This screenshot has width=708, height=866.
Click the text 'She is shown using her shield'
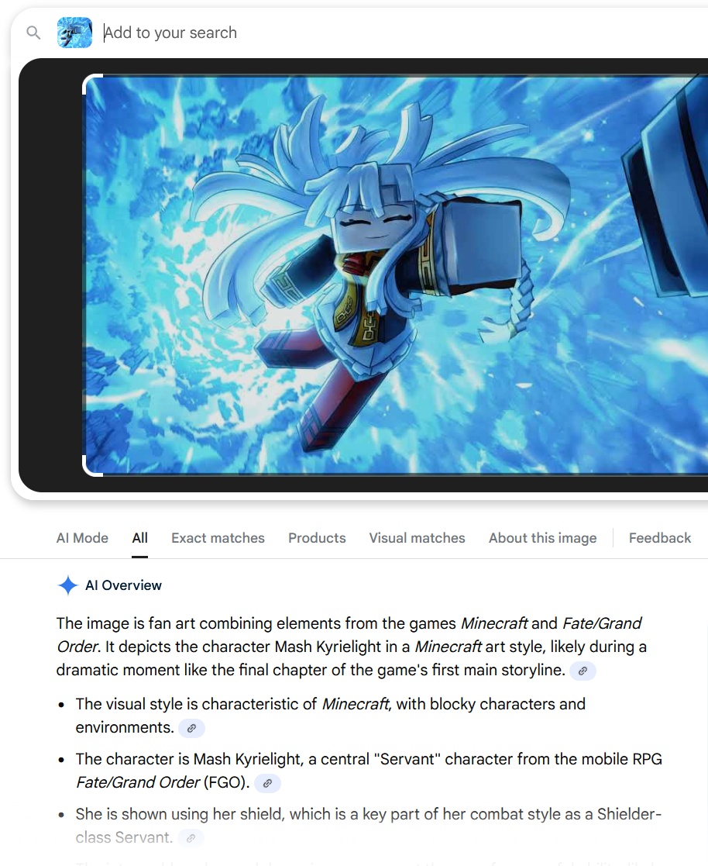(180, 814)
